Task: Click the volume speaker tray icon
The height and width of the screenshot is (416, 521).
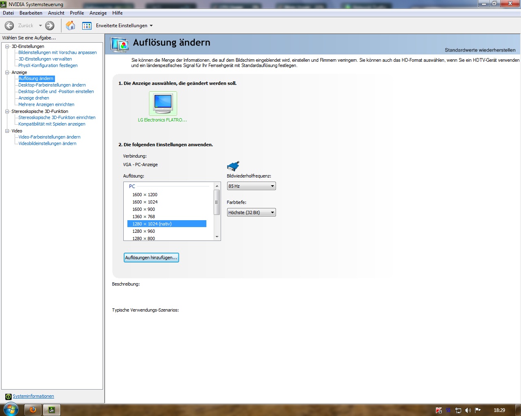Action: tap(468, 410)
